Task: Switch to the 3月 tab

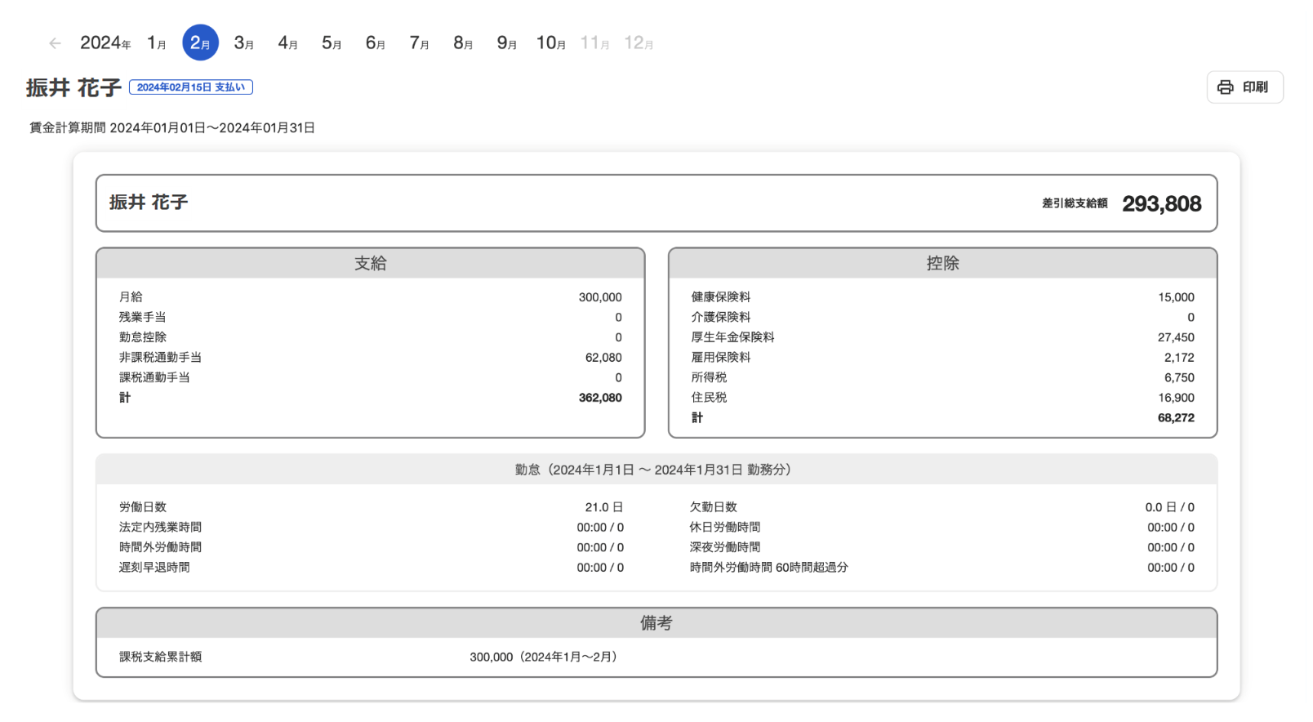Action: (244, 43)
